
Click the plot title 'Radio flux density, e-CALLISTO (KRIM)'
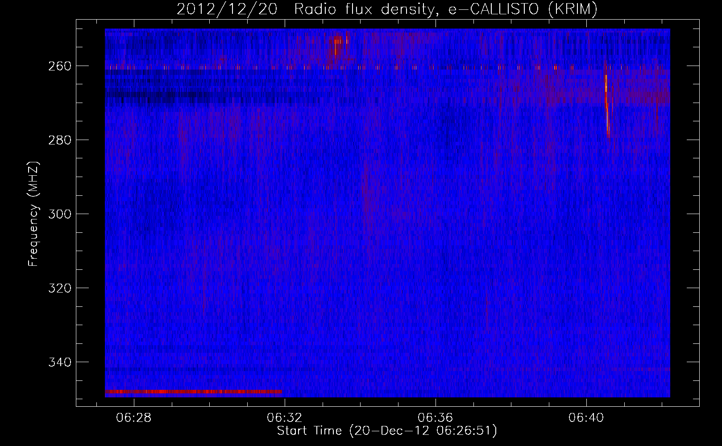445,9
